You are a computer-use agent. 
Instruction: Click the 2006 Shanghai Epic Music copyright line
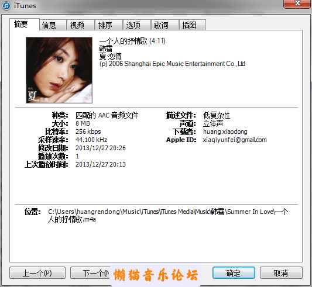[x=172, y=64]
